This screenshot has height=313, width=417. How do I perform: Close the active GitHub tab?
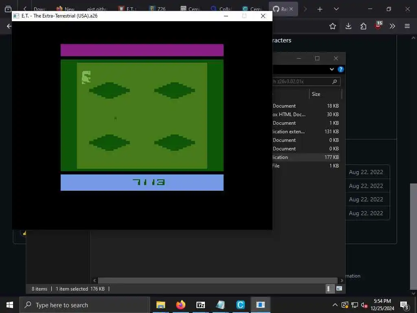click(291, 9)
